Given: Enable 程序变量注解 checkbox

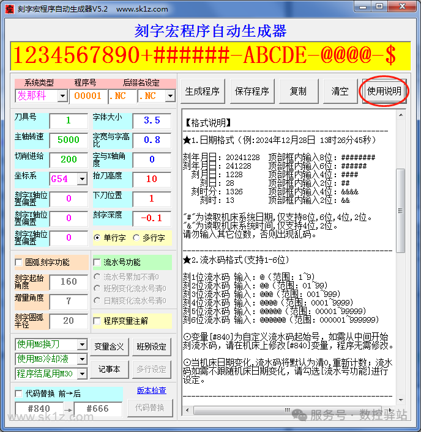Looking at the screenshot, I should coord(97,321).
